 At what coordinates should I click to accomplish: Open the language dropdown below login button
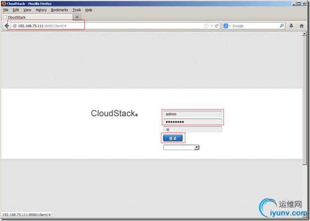tap(181, 147)
